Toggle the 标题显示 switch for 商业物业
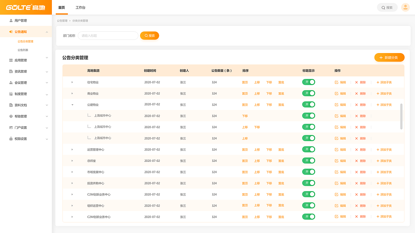 (309, 93)
